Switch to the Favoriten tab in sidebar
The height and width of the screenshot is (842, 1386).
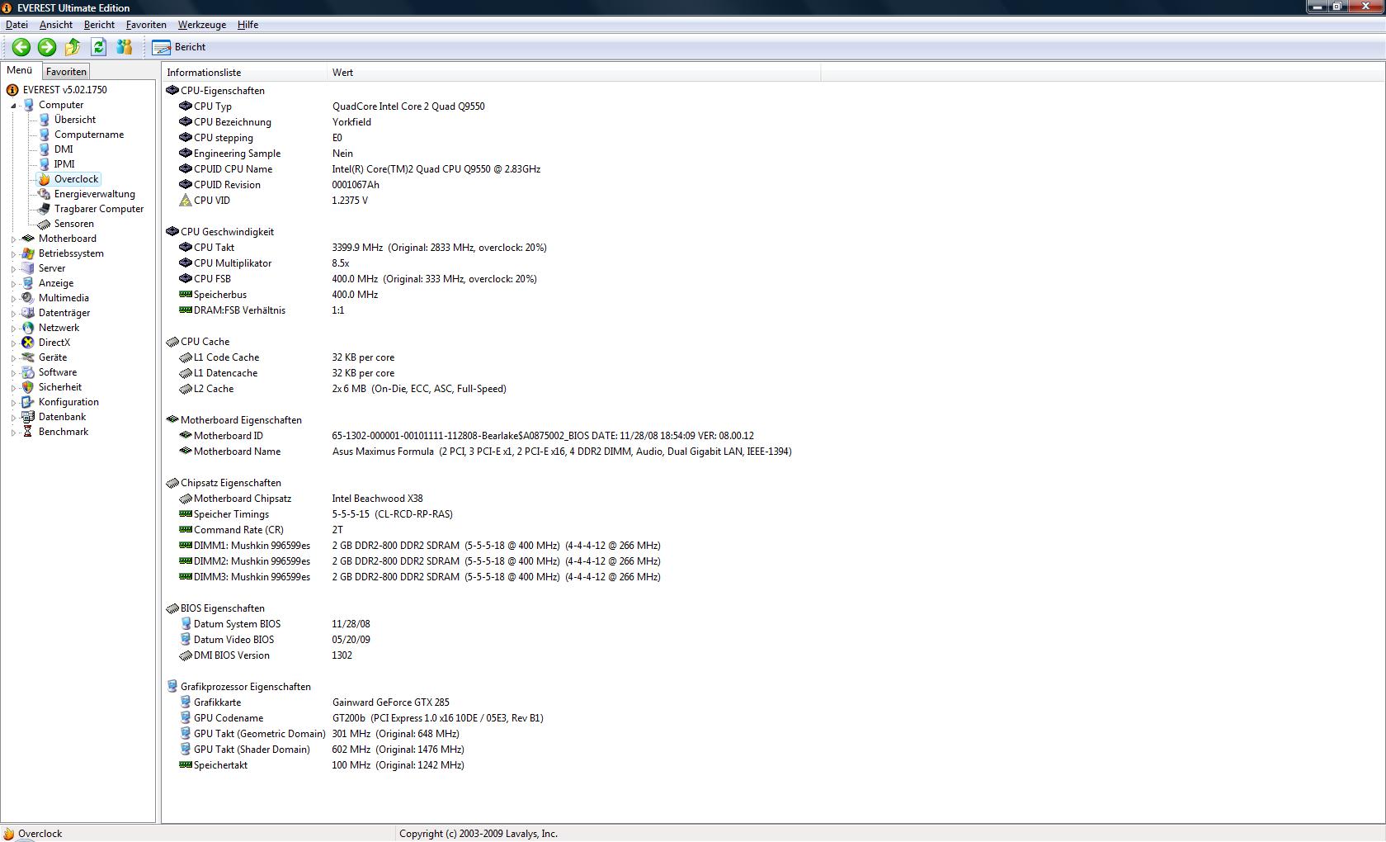[66, 72]
